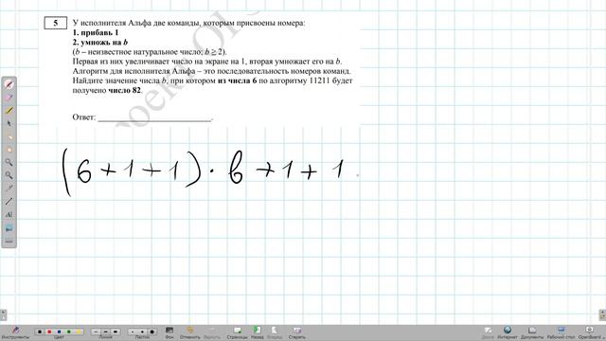Click the task number 5 box
Viewport: 606px width, 341px height.
pos(55,23)
